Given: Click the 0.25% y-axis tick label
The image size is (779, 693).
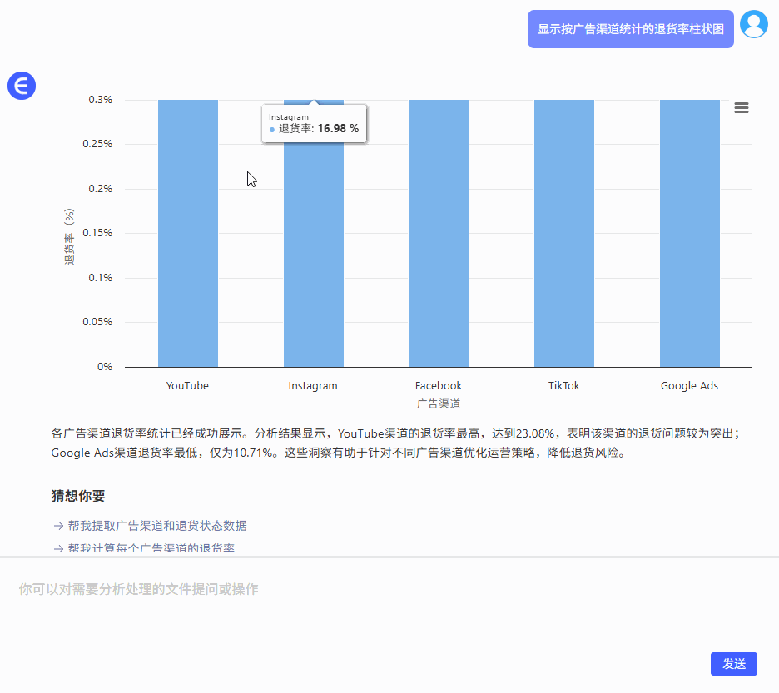Looking at the screenshot, I should point(97,144).
